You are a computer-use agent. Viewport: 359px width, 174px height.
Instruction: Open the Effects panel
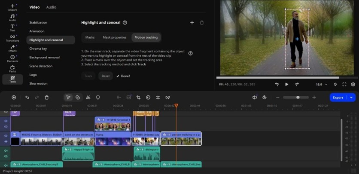point(12,49)
